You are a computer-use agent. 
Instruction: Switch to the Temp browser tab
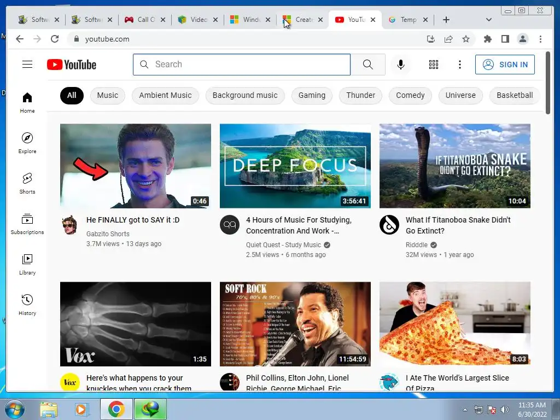tap(408, 20)
